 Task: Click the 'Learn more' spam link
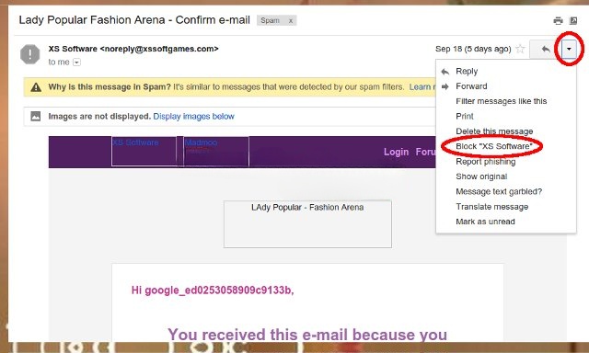click(422, 87)
